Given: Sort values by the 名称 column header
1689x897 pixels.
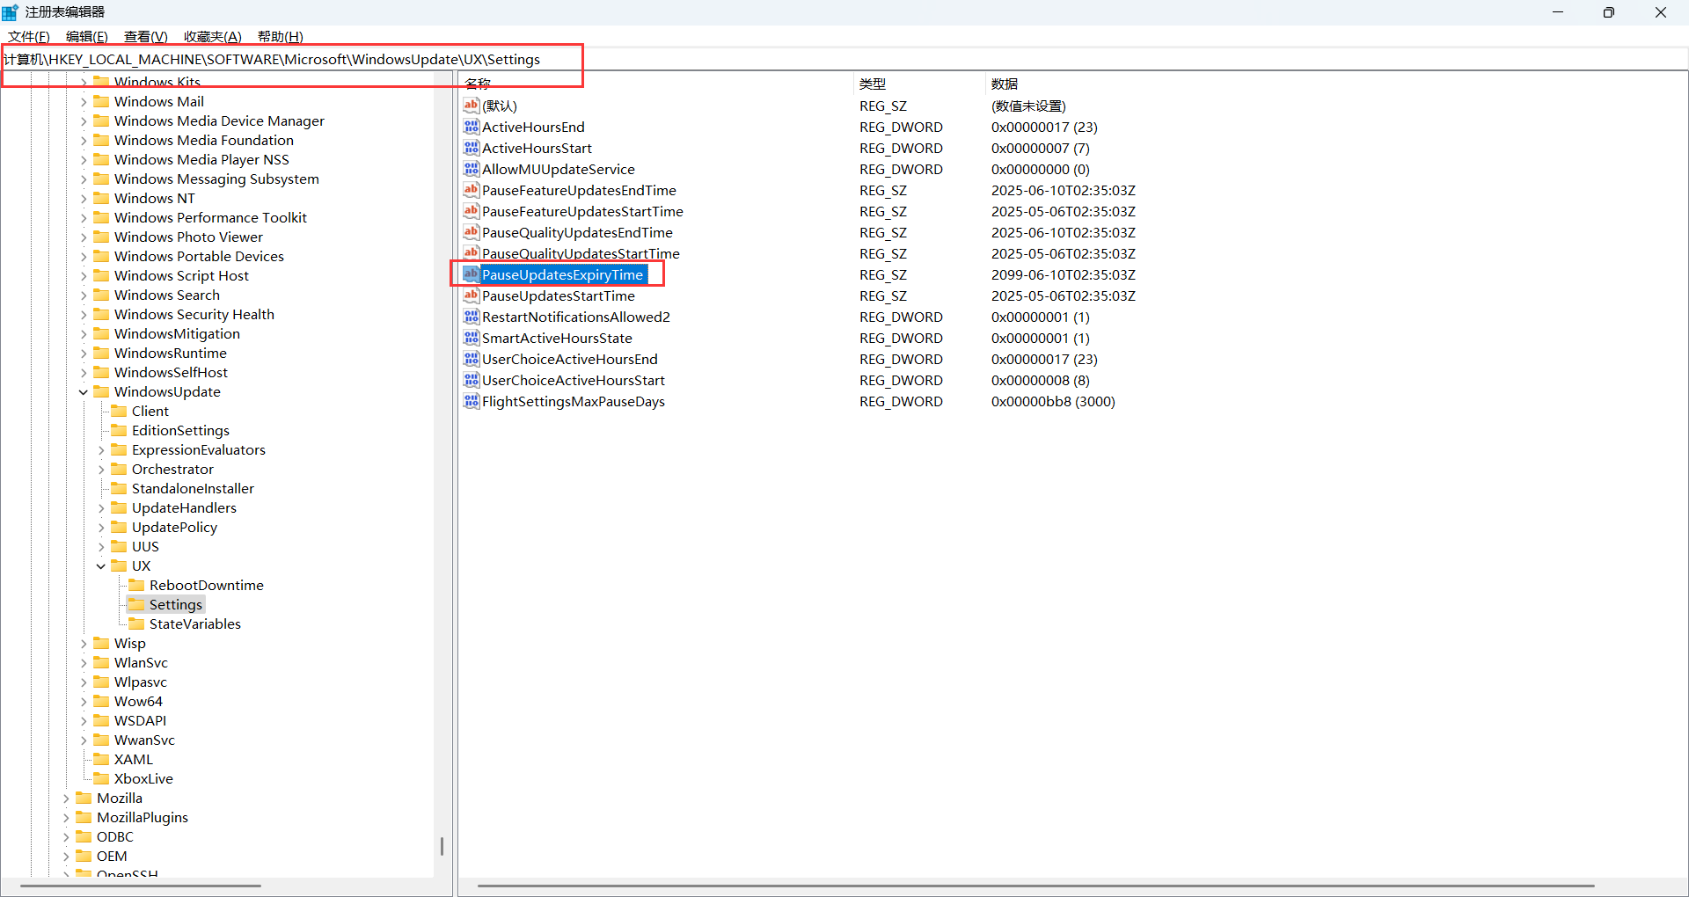Looking at the screenshot, I should pyautogui.click(x=655, y=84).
